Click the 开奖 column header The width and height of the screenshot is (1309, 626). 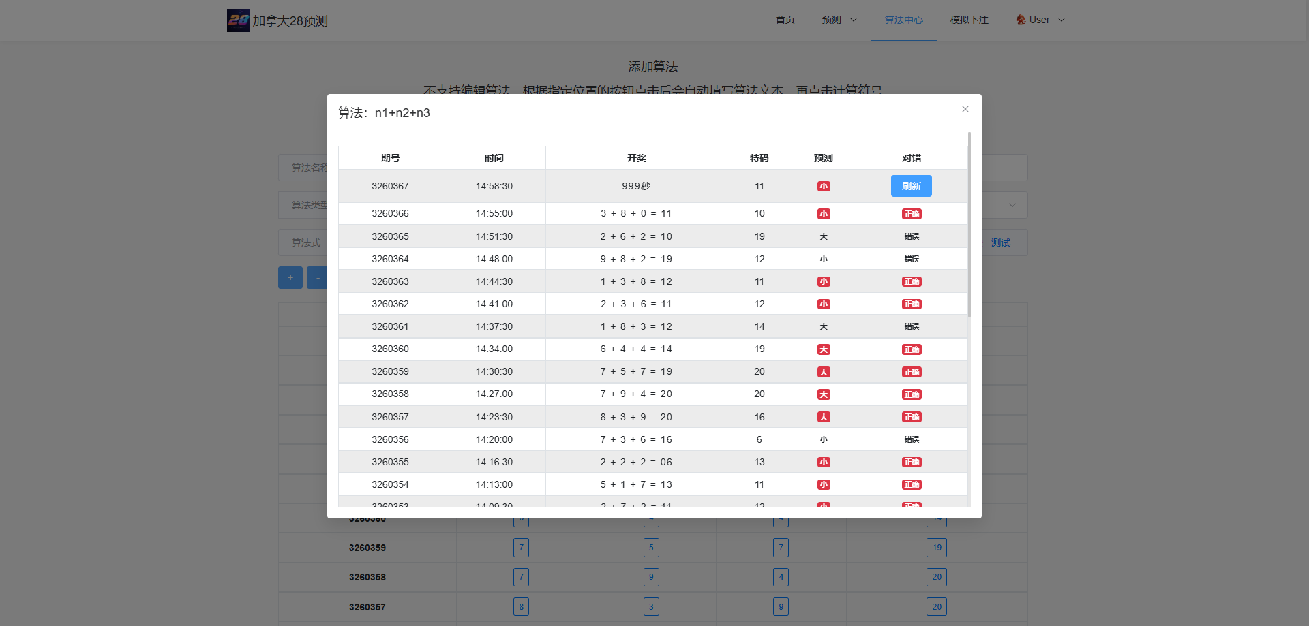coord(636,158)
